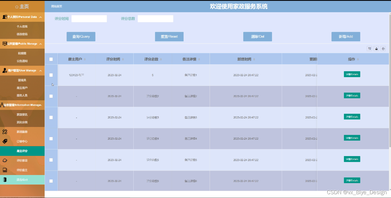Viewport: 391px width, 198px height.
Task: Click the 重置/Reset button
Action: pyautogui.click(x=169, y=37)
